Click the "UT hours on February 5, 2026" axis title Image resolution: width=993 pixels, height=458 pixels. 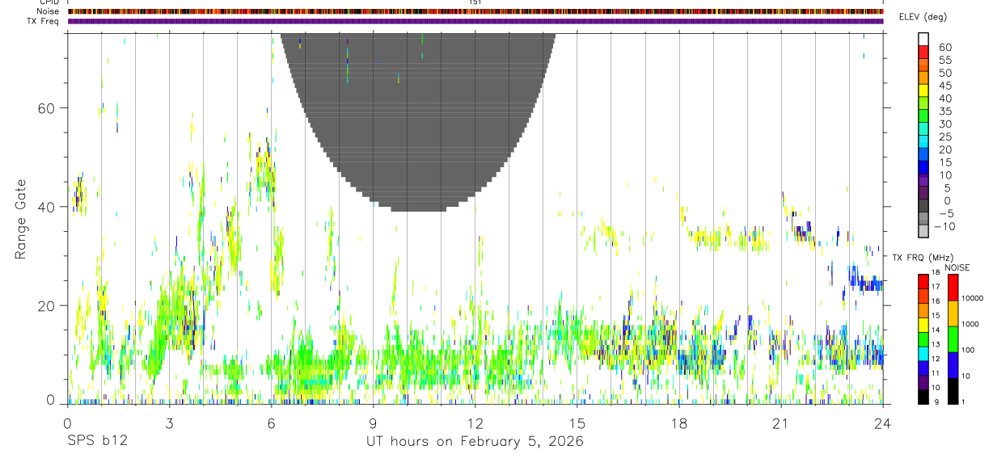pos(475,442)
